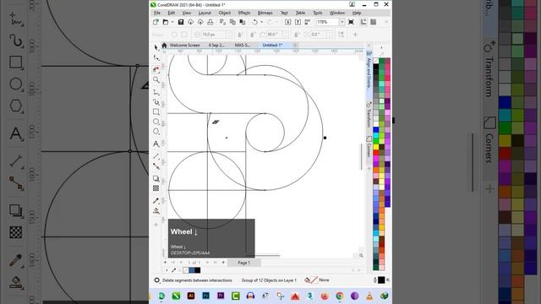The image size is (541, 304).
Task: Click the toolbox customize plus button
Action: click(x=156, y=225)
